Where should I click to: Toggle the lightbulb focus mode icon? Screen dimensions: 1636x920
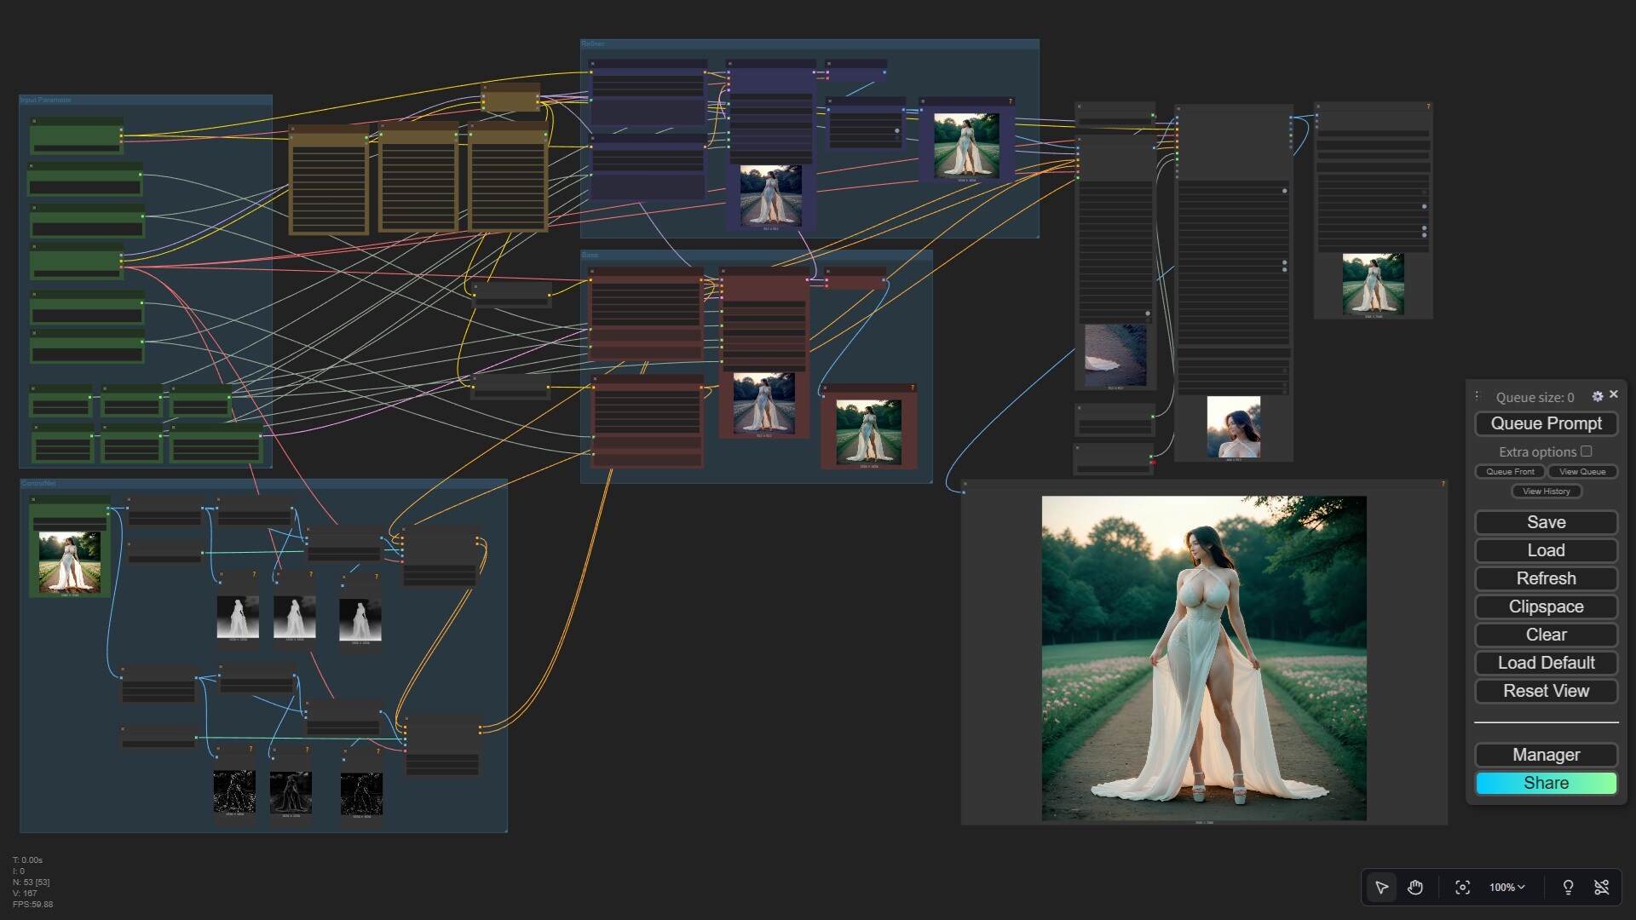coord(1568,888)
